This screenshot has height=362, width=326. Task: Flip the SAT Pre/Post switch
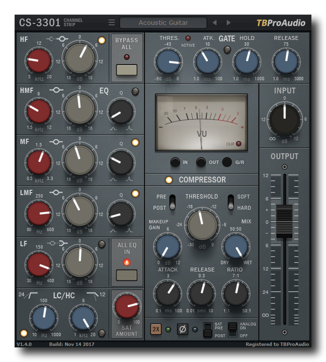click(x=208, y=330)
